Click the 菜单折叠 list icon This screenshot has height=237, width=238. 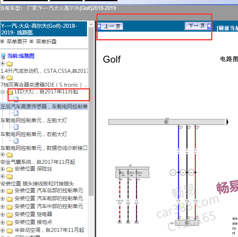(31, 41)
